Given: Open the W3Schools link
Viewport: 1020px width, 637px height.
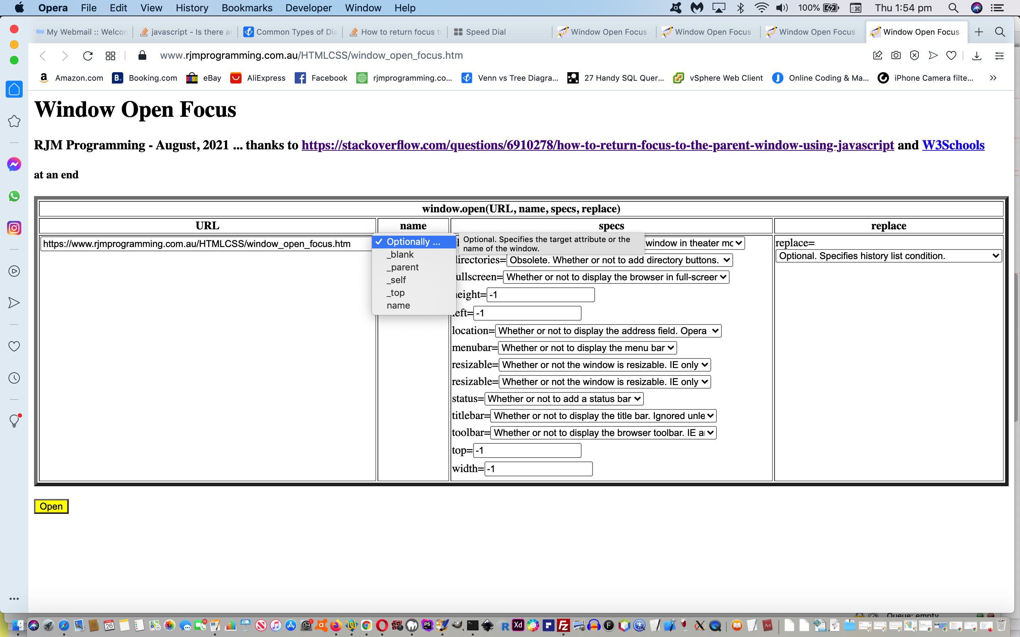Looking at the screenshot, I should 953,145.
